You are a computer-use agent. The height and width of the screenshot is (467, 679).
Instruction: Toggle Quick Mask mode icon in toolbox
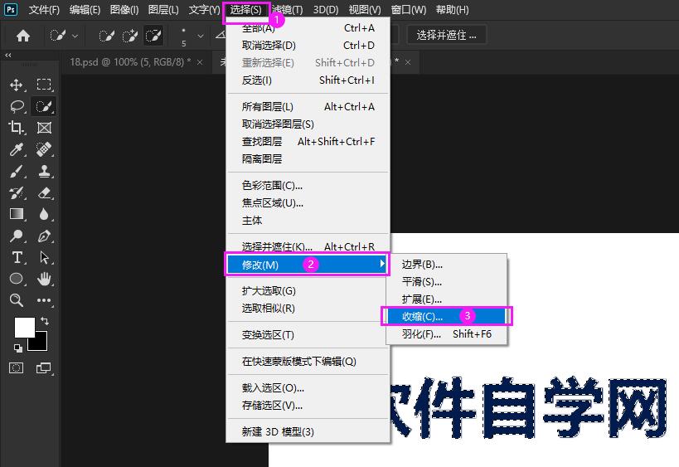pos(17,368)
